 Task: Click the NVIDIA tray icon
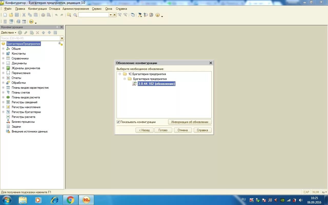click(x=282, y=200)
